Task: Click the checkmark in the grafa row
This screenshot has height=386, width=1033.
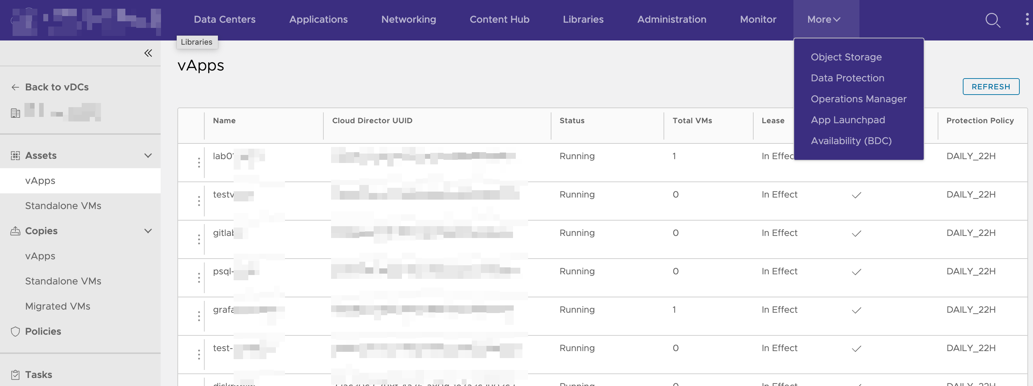Action: 857,310
